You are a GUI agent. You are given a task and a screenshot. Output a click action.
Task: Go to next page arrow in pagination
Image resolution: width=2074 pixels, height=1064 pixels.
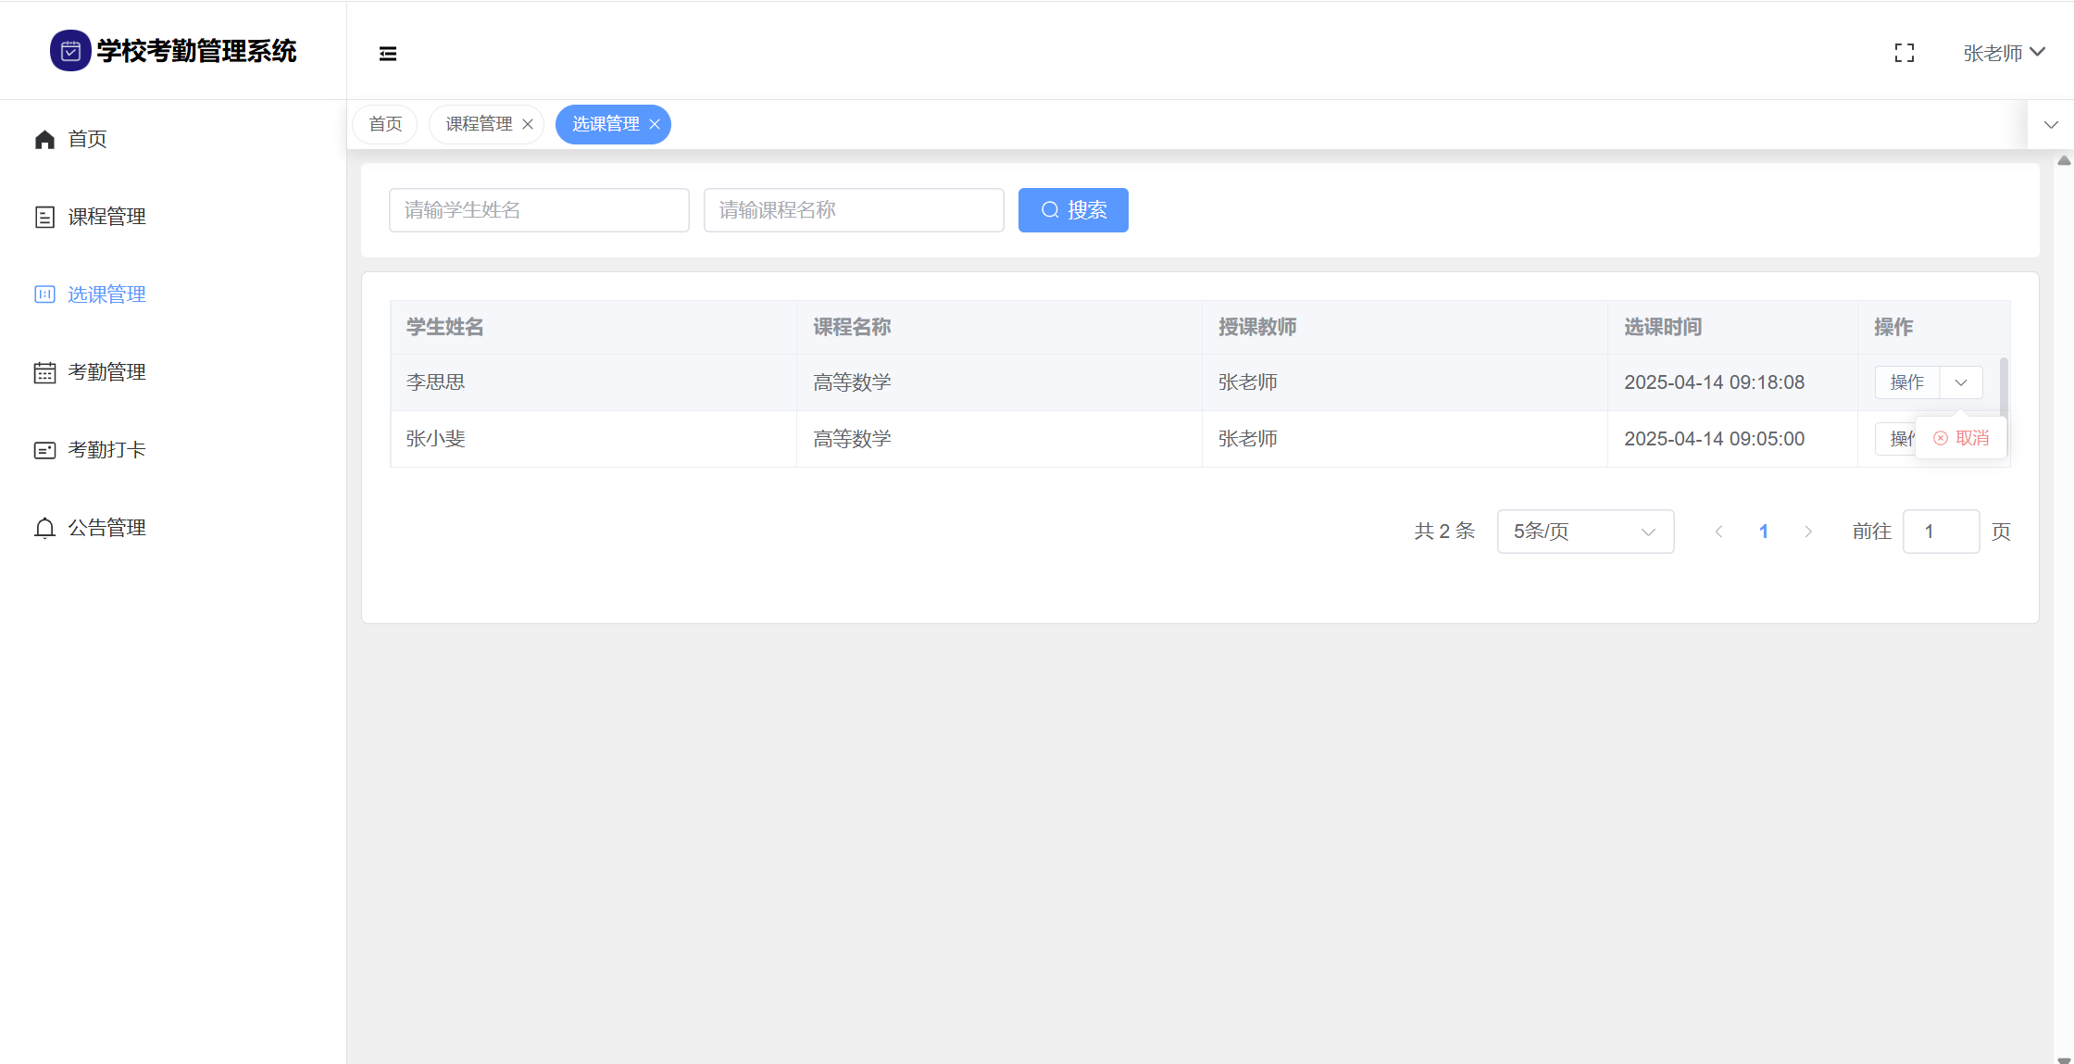click(1807, 532)
